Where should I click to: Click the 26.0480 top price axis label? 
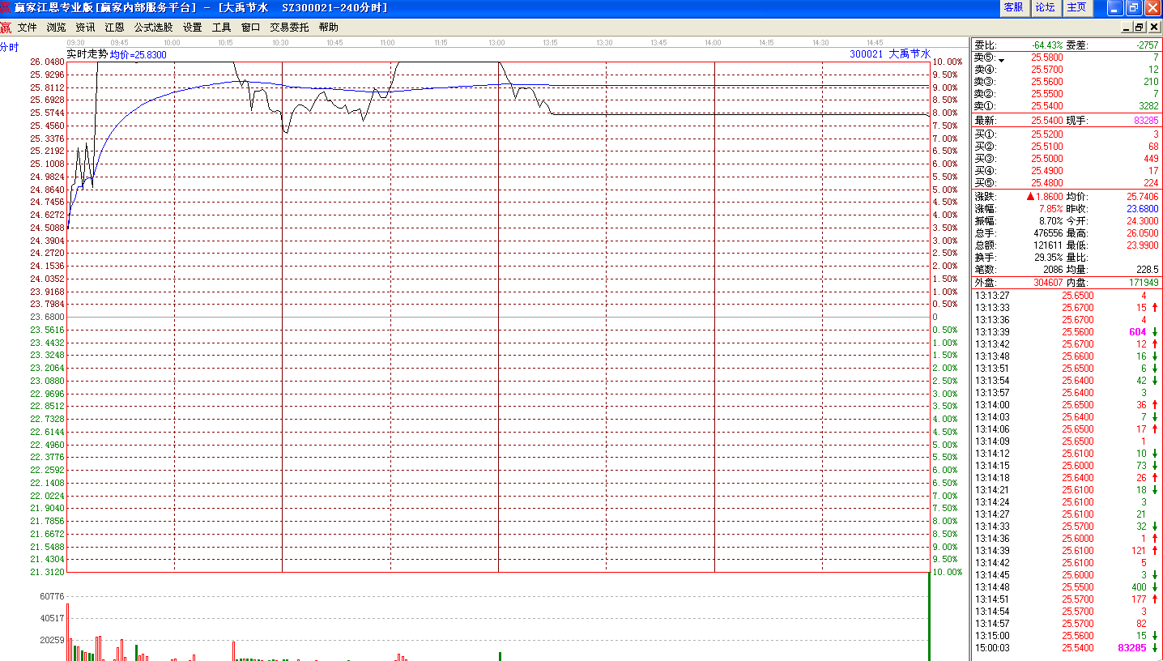tap(47, 62)
